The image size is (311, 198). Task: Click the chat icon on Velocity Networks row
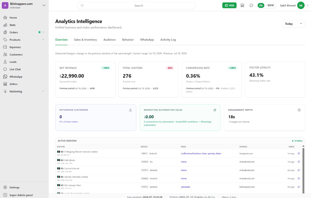[x=299, y=178]
